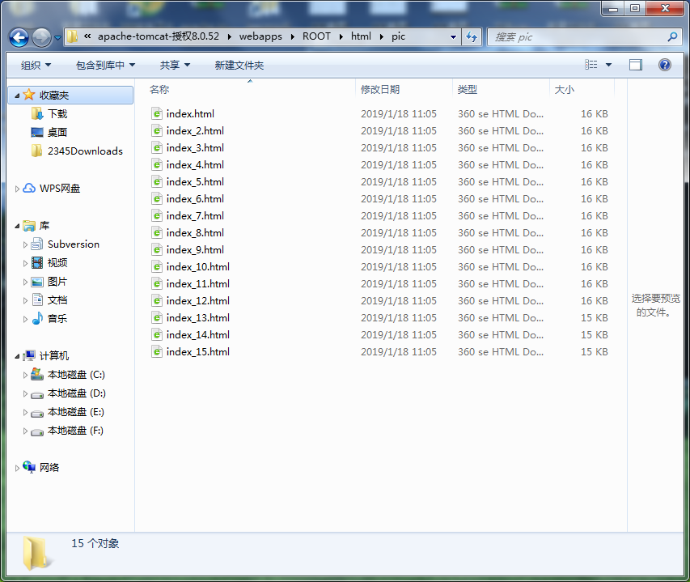Click the 音乐 library icon
Screen dimensions: 690x582
[37, 318]
